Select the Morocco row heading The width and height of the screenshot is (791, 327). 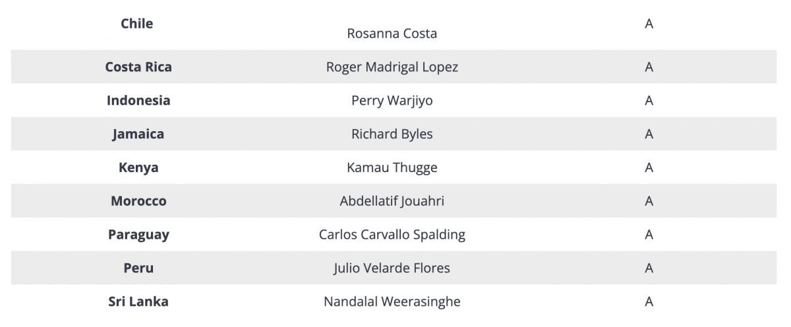(x=138, y=201)
